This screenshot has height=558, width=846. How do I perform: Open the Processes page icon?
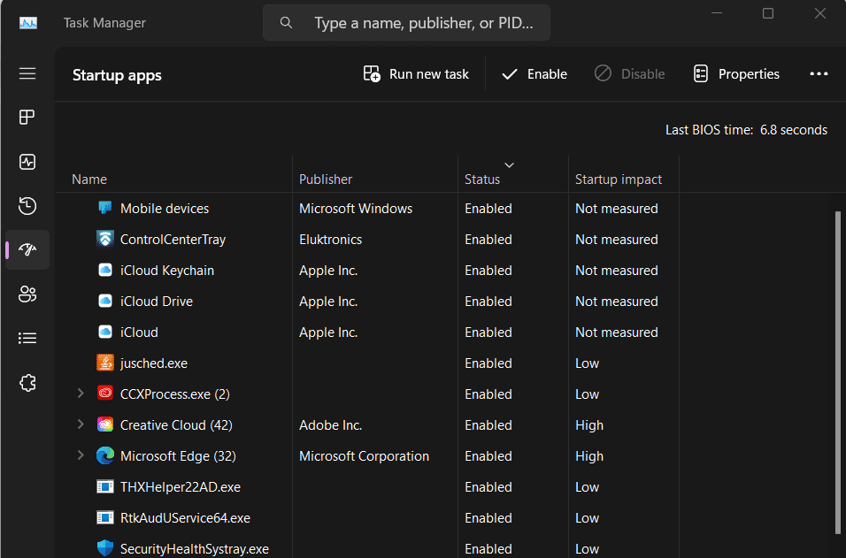click(27, 117)
